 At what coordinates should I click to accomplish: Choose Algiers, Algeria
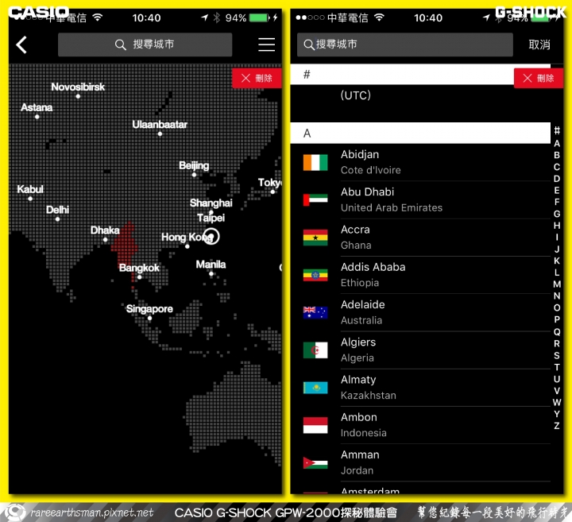pos(420,350)
